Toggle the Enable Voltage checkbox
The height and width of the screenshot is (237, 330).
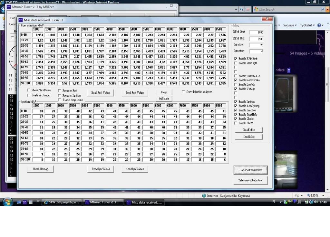click(236, 89)
